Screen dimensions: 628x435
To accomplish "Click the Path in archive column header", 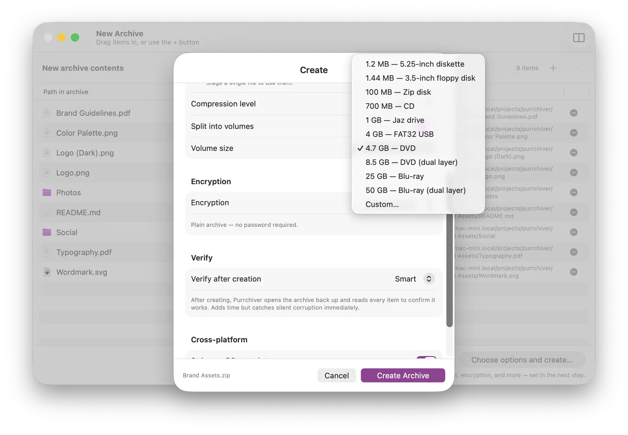I will [x=66, y=92].
